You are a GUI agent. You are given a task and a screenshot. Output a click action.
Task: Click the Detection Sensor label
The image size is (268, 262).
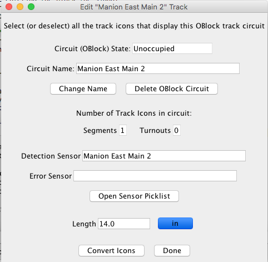click(x=51, y=156)
